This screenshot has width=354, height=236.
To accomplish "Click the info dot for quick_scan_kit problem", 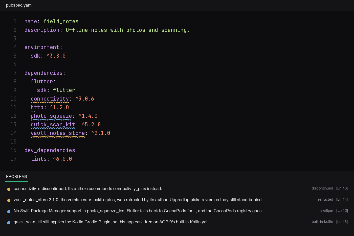I will tap(9, 223).
